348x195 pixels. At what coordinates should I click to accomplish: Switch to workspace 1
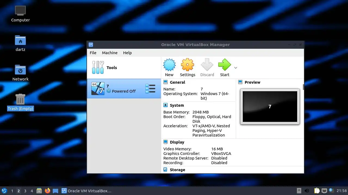click(12, 191)
